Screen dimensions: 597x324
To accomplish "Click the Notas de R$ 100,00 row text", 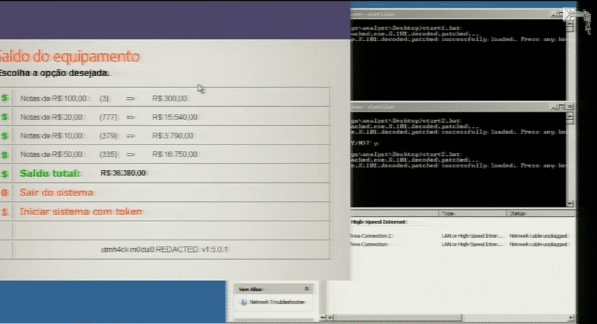I will coord(55,98).
